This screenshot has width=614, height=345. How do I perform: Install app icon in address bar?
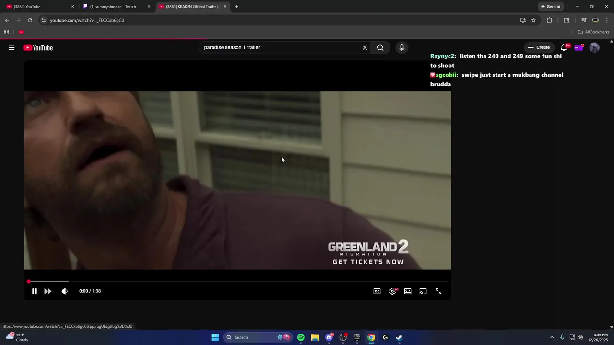(523, 20)
